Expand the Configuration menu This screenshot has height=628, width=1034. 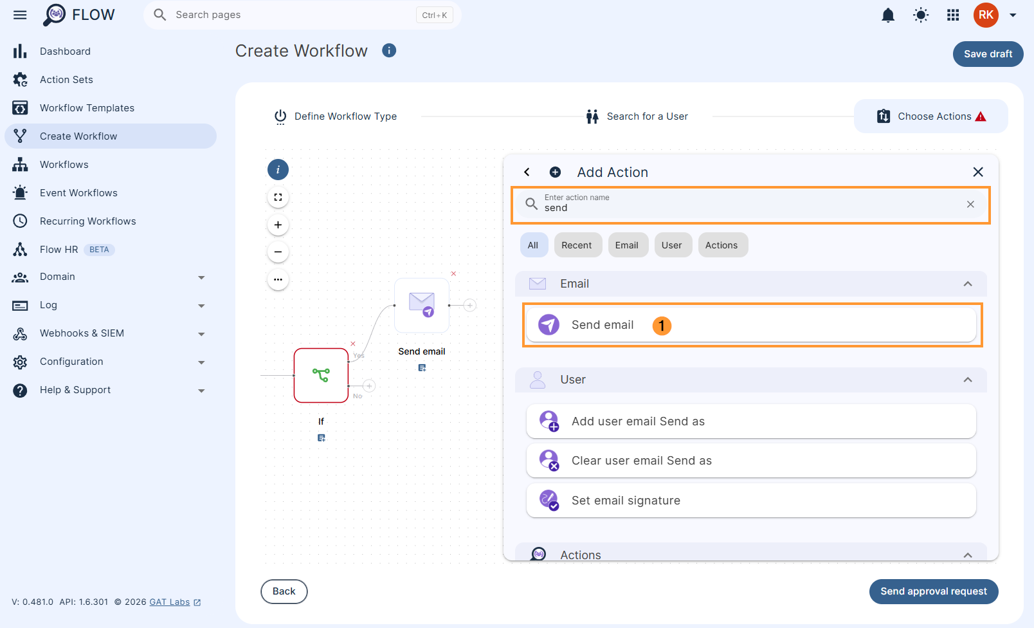(111, 362)
